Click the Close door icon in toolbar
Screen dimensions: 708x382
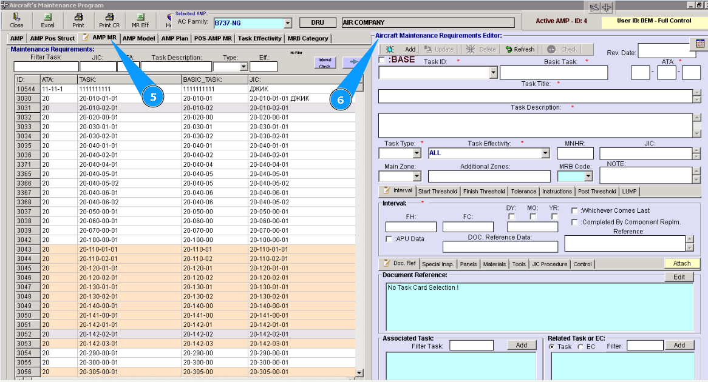pyautogui.click(x=16, y=17)
